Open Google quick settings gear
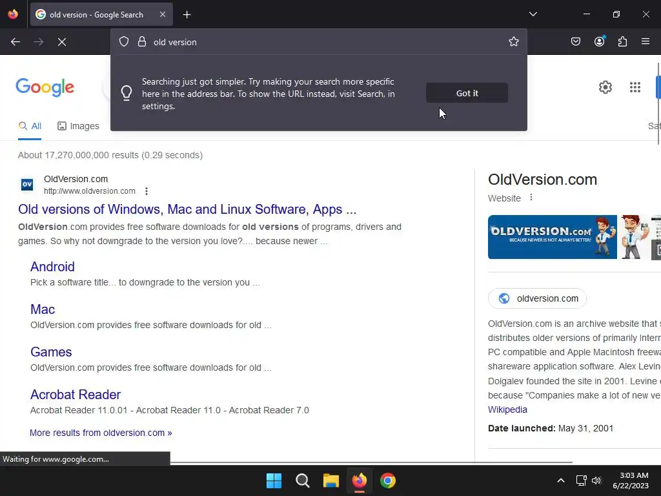This screenshot has height=496, width=661. tap(605, 87)
